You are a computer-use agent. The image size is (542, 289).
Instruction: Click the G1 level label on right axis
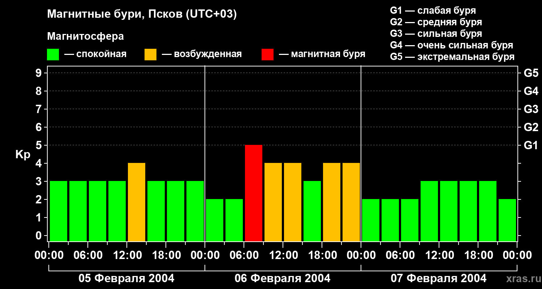click(x=531, y=145)
